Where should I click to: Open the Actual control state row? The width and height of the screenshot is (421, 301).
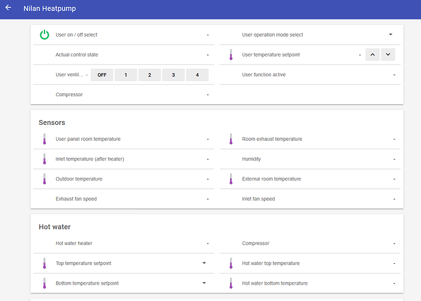pos(124,55)
